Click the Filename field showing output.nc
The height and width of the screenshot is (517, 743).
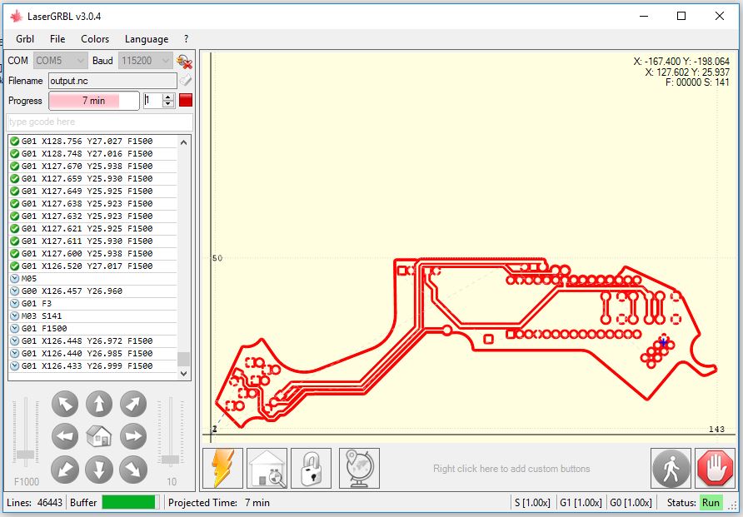point(112,81)
